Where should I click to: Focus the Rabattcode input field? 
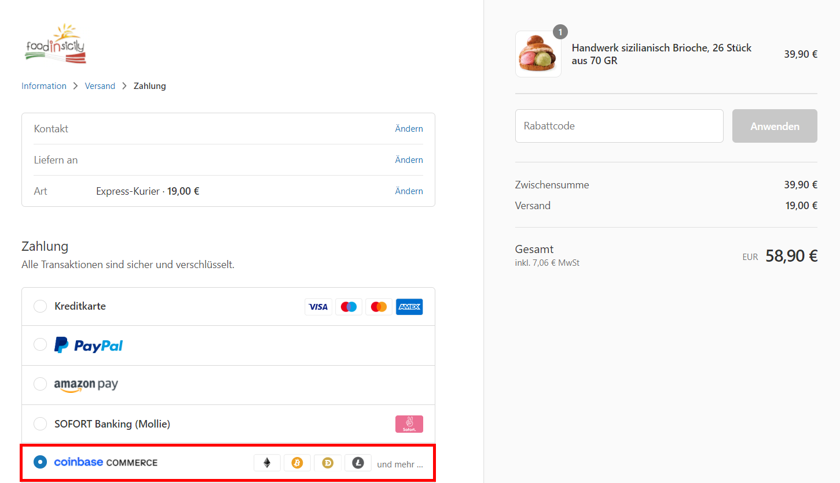tap(619, 126)
